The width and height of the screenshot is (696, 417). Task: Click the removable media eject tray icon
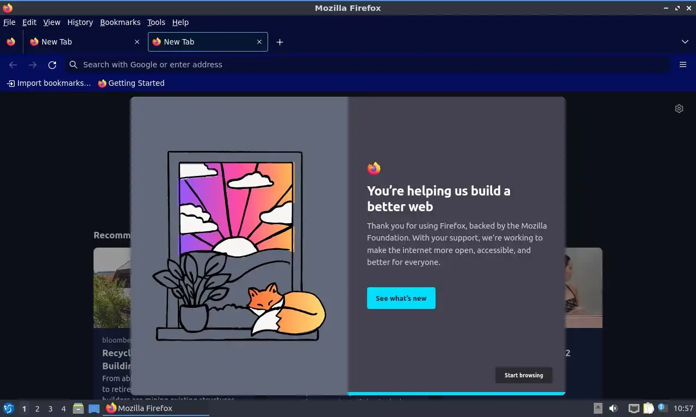(x=598, y=408)
